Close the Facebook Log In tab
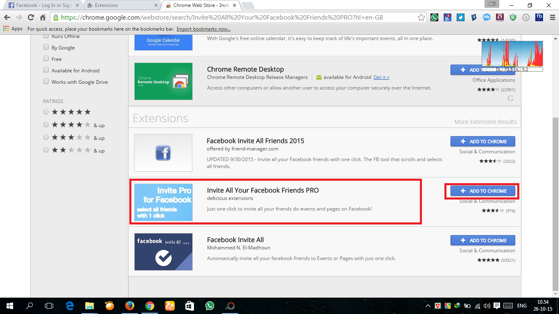 coord(77,5)
